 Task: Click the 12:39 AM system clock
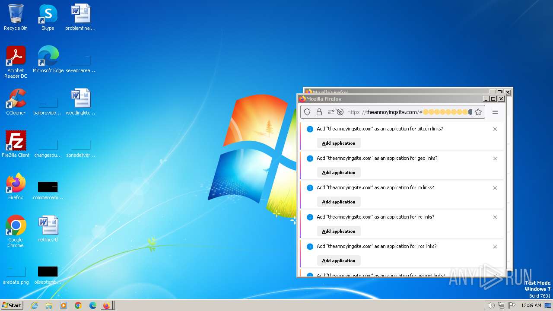click(531, 305)
